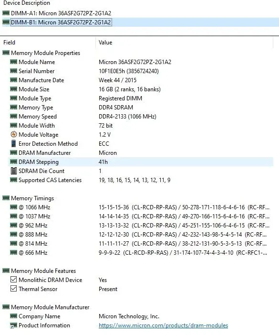Open the micron.com dram-modules link
The width and height of the screenshot is (279, 335).
163,325
